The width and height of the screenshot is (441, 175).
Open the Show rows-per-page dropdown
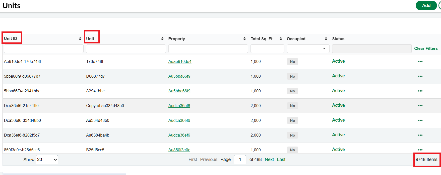(47, 160)
